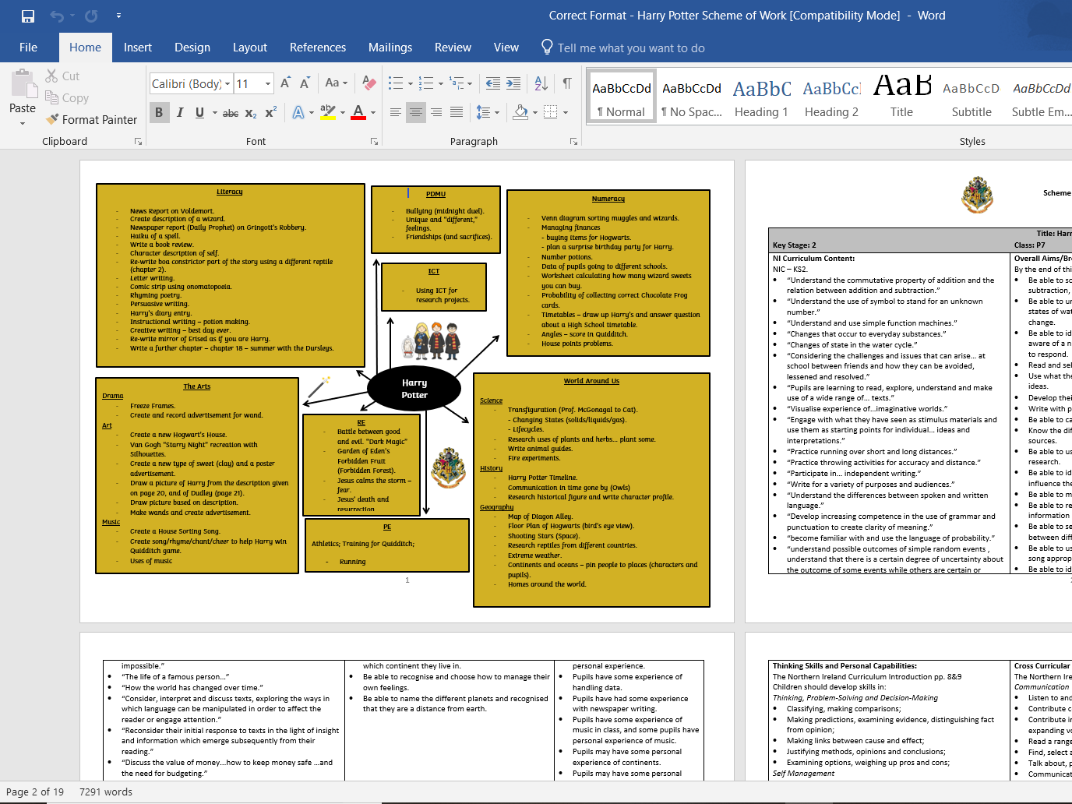Click the Sort icon in Paragraph group
This screenshot has height=804, width=1072.
tap(541, 83)
